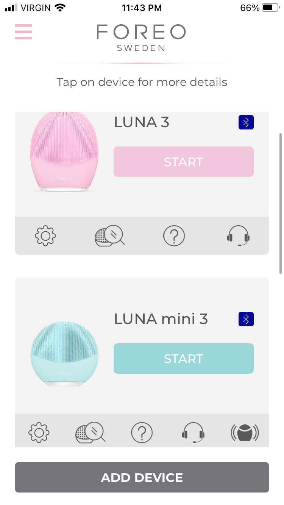Tap the LUNA 3 Bluetooth icon
The width and height of the screenshot is (284, 505).
pos(246,122)
